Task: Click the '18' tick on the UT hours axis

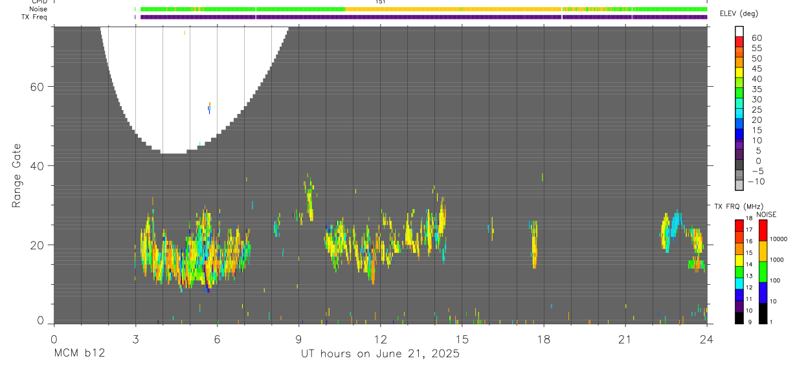Action: (x=544, y=339)
